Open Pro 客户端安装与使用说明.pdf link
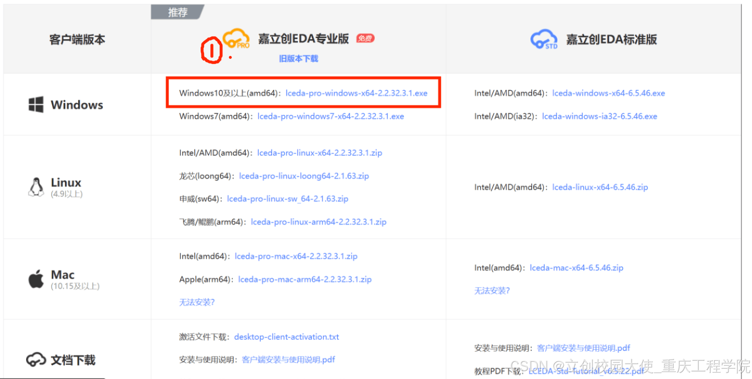Image resolution: width=752 pixels, height=379 pixels. (288, 360)
